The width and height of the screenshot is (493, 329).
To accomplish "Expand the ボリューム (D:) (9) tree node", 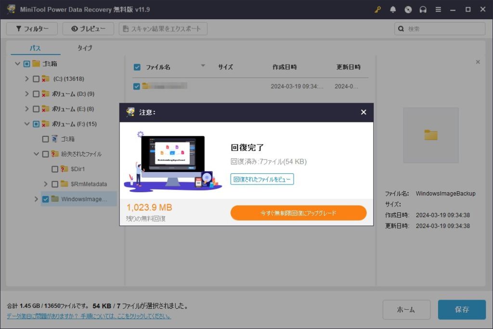I will [27, 94].
